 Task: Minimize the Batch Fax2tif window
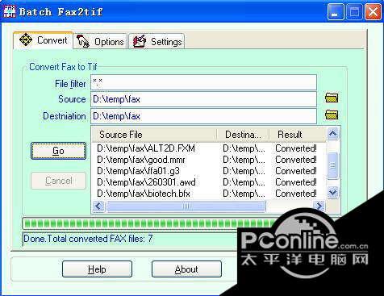pyautogui.click(x=336, y=12)
